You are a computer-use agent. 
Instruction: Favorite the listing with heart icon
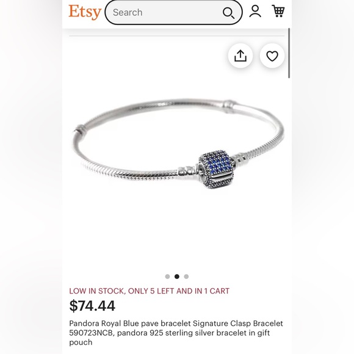[272, 56]
